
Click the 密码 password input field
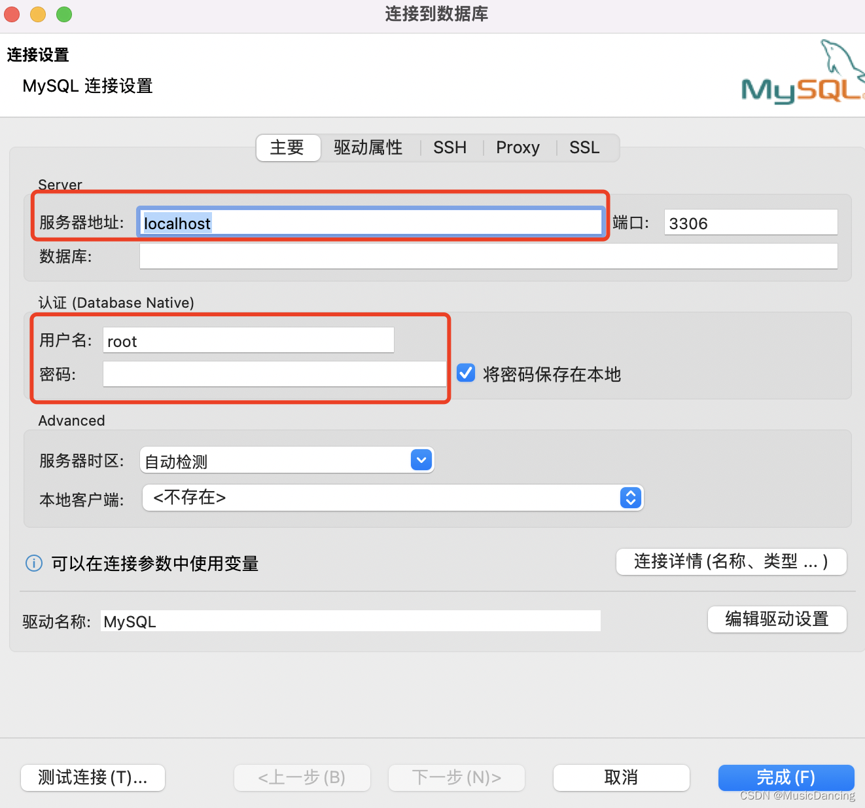[275, 374]
